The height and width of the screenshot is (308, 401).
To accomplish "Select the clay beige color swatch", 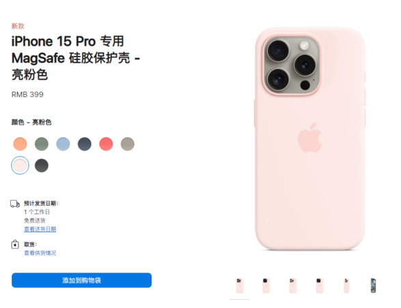I will tap(127, 144).
